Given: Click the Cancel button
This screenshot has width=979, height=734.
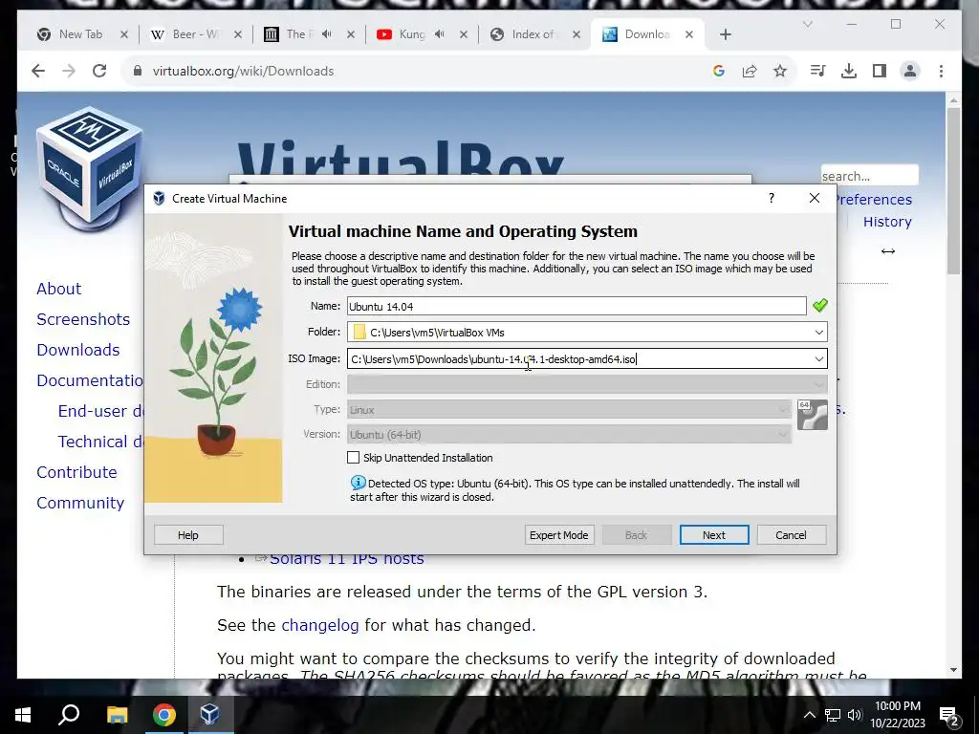Looking at the screenshot, I should click(791, 535).
